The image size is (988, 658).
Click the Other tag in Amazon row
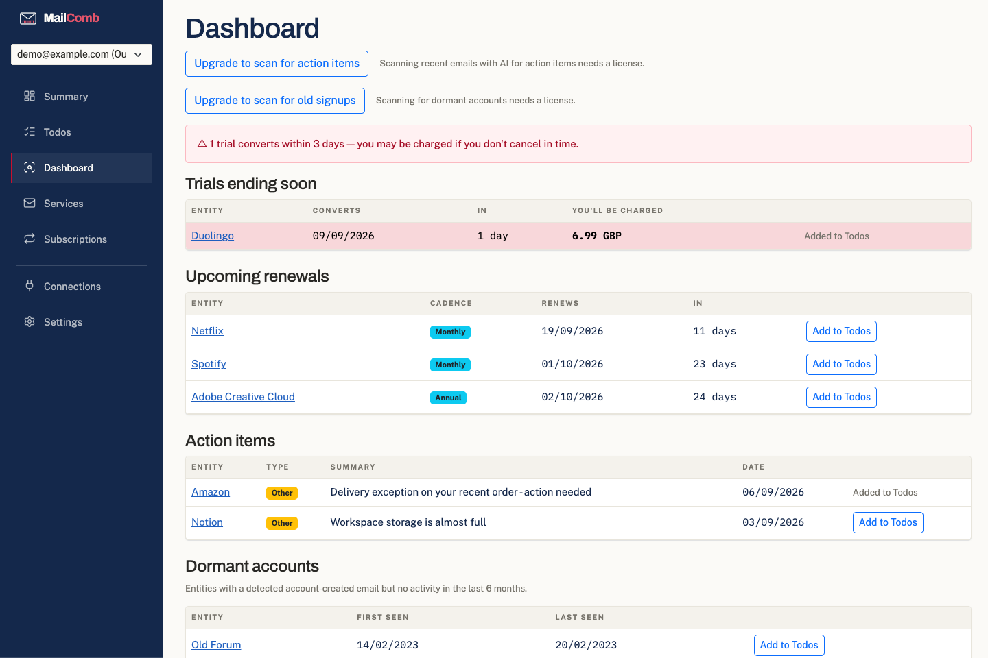282,493
